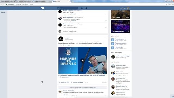Reply to Айдос Сулейменов's comment
The height and width of the screenshot is (98, 174).
click(74, 21)
